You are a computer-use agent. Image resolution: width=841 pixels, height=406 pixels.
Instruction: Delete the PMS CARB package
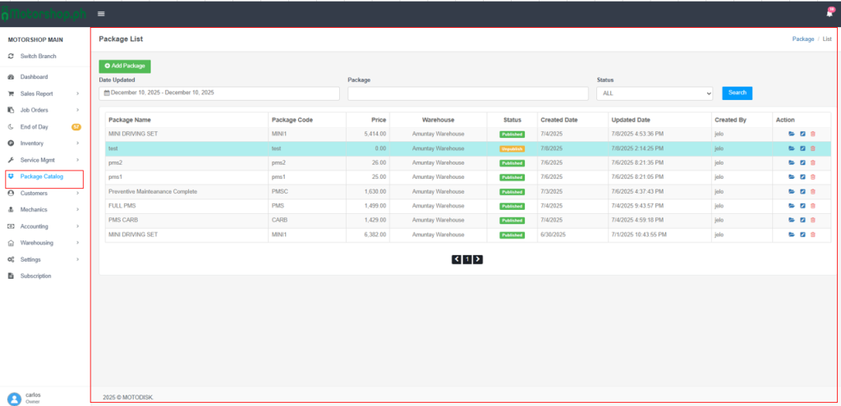point(813,220)
